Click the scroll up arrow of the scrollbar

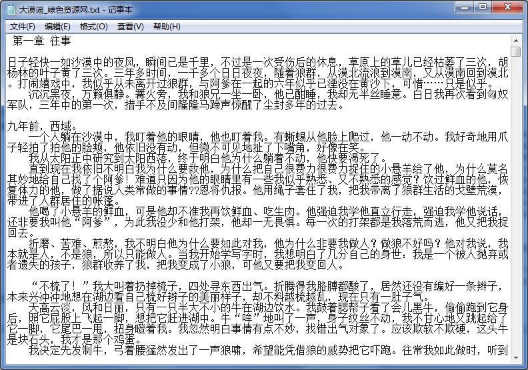click(x=516, y=41)
